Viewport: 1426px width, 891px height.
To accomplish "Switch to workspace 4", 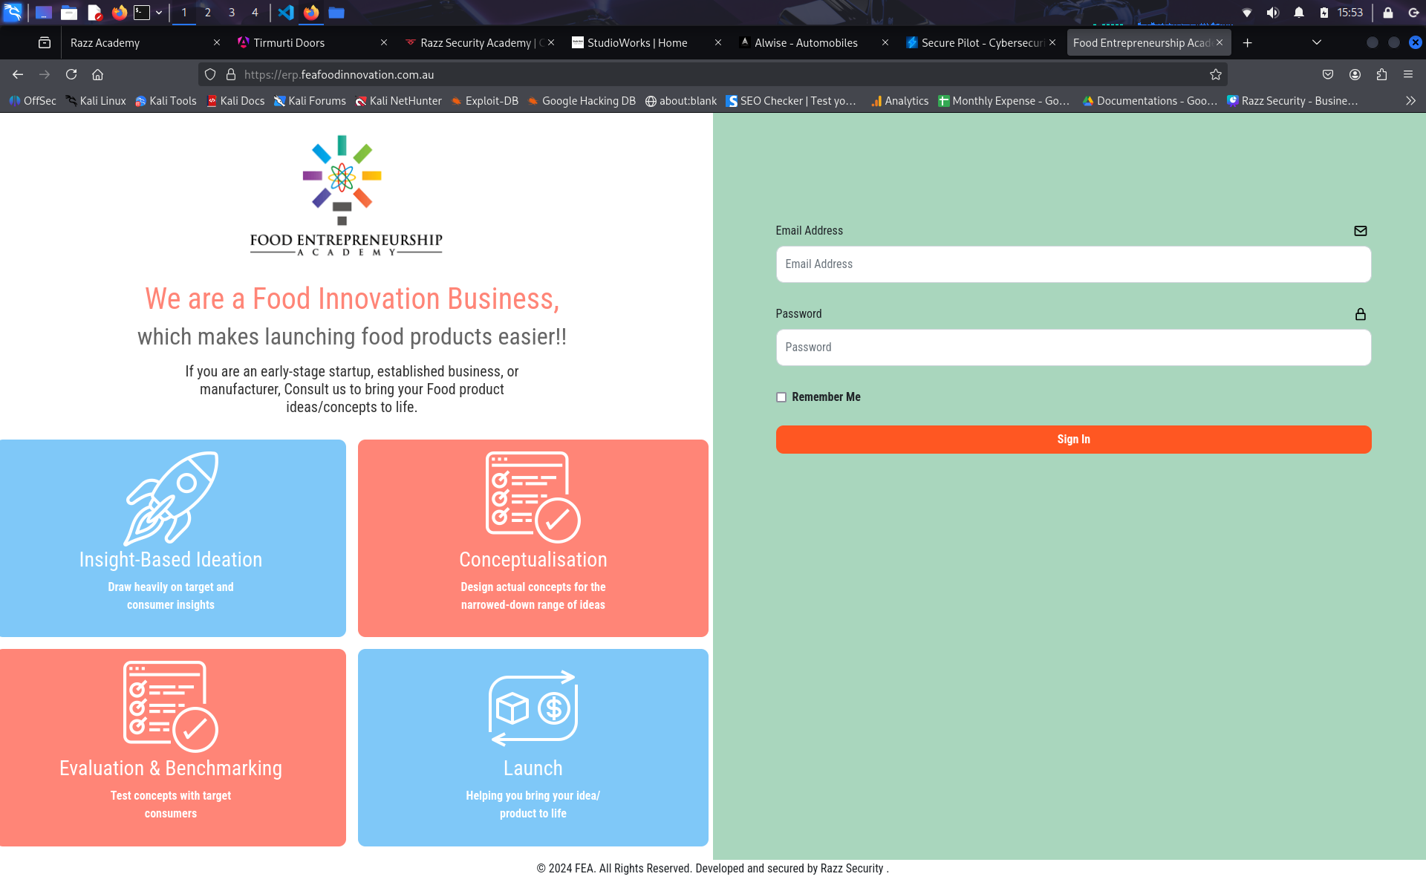I will point(255,13).
